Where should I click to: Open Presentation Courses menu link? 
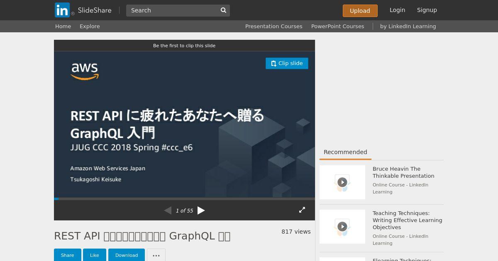(273, 26)
